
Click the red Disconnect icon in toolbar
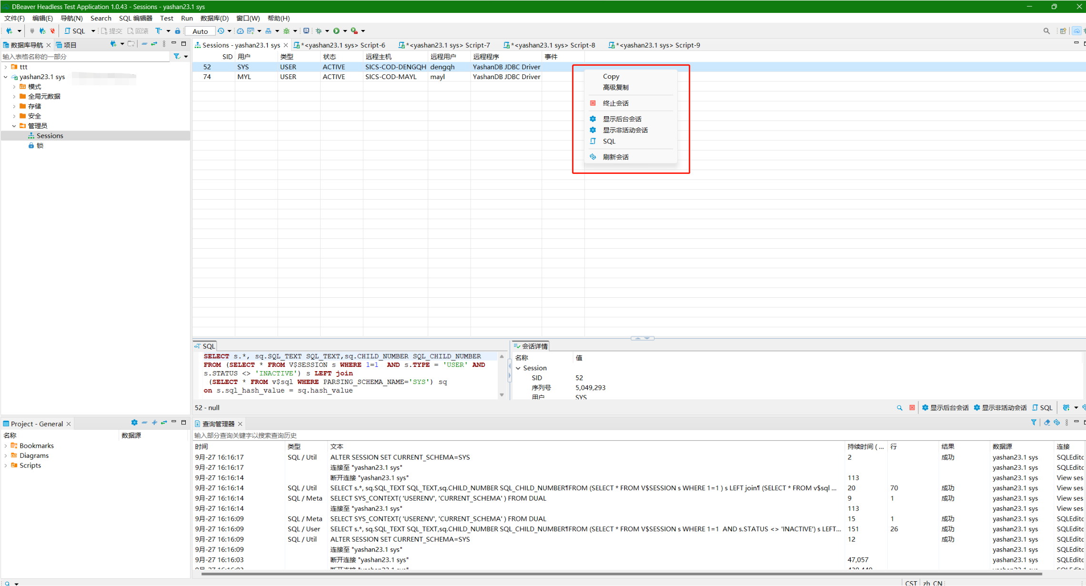click(x=52, y=31)
